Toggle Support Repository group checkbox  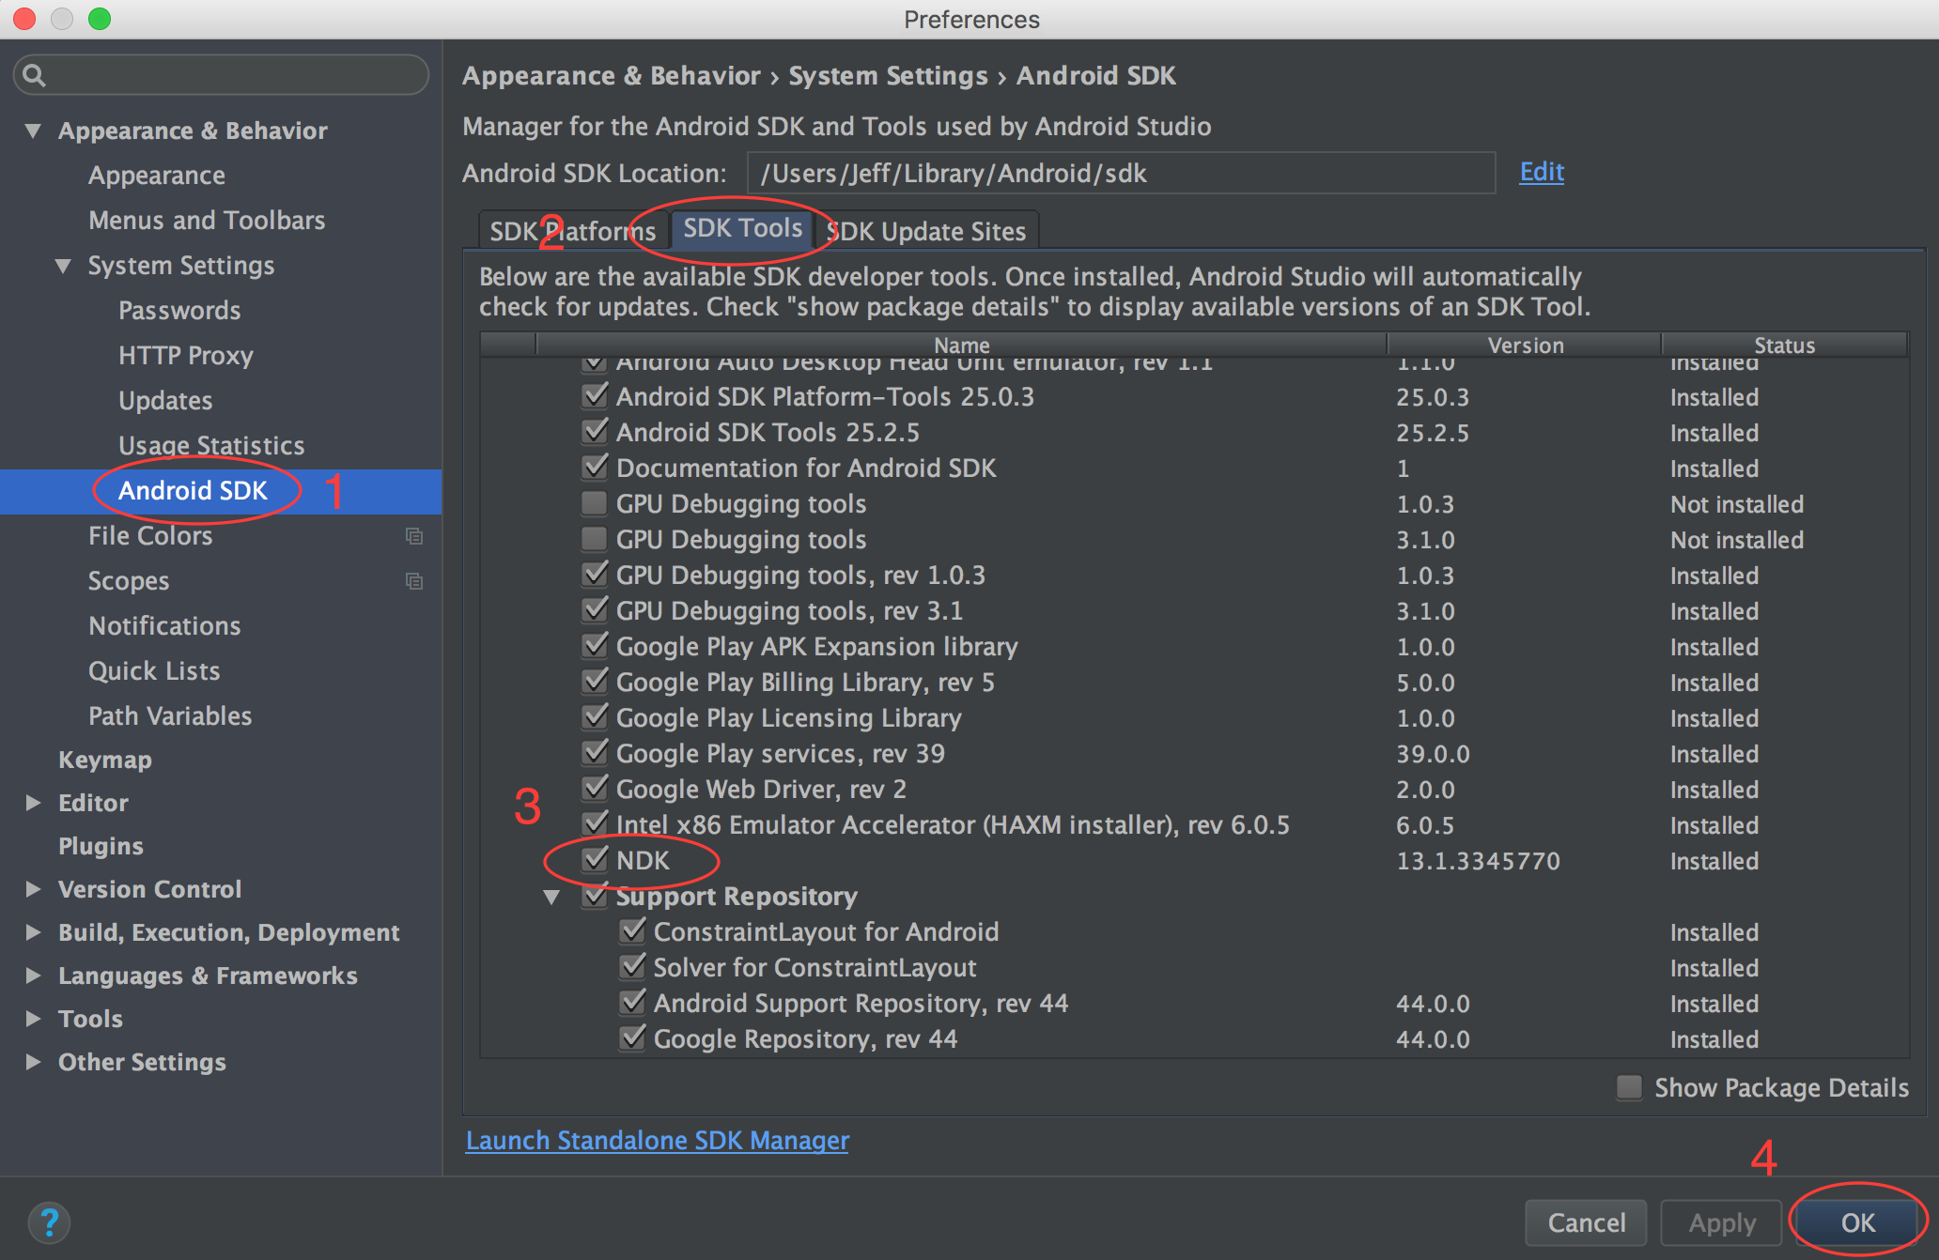[x=595, y=896]
